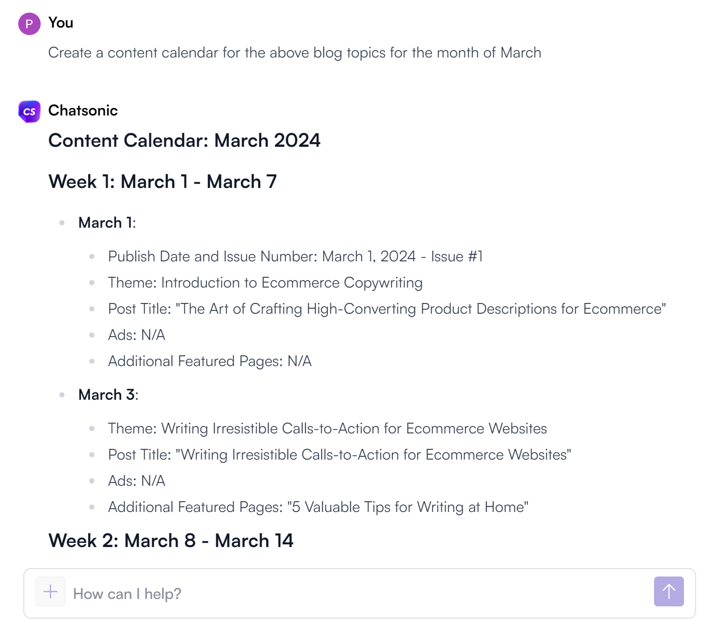The image size is (719, 634).
Task: Click the 'Publish Date and Issue Number' line
Action: (x=295, y=257)
